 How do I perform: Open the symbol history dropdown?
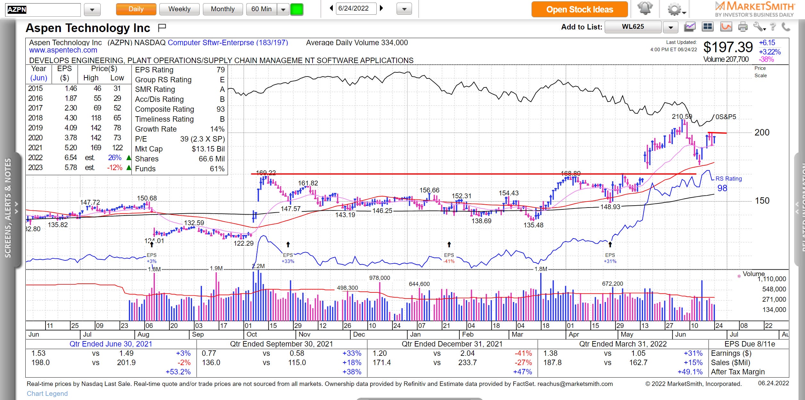[x=92, y=10]
